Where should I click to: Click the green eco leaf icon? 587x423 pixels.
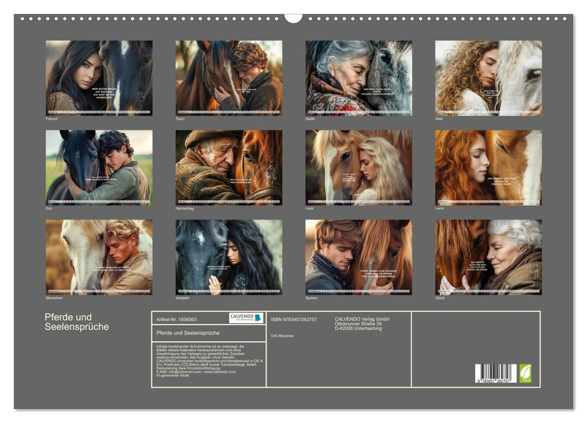click(x=525, y=373)
